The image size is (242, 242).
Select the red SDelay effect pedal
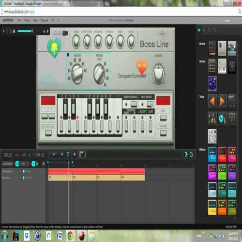click(222, 154)
